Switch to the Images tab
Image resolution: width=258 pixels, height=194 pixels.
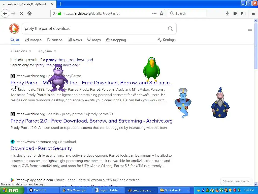(x=33, y=40)
